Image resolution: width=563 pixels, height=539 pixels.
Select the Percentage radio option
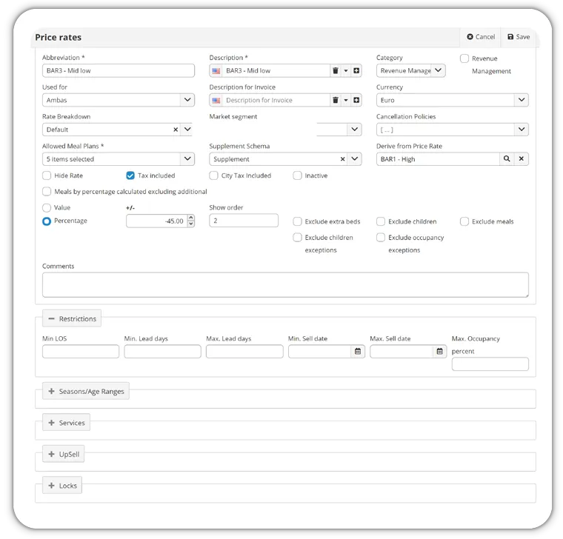(47, 221)
